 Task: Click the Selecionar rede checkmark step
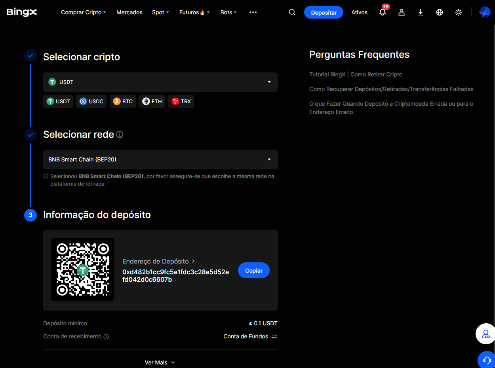(30, 135)
